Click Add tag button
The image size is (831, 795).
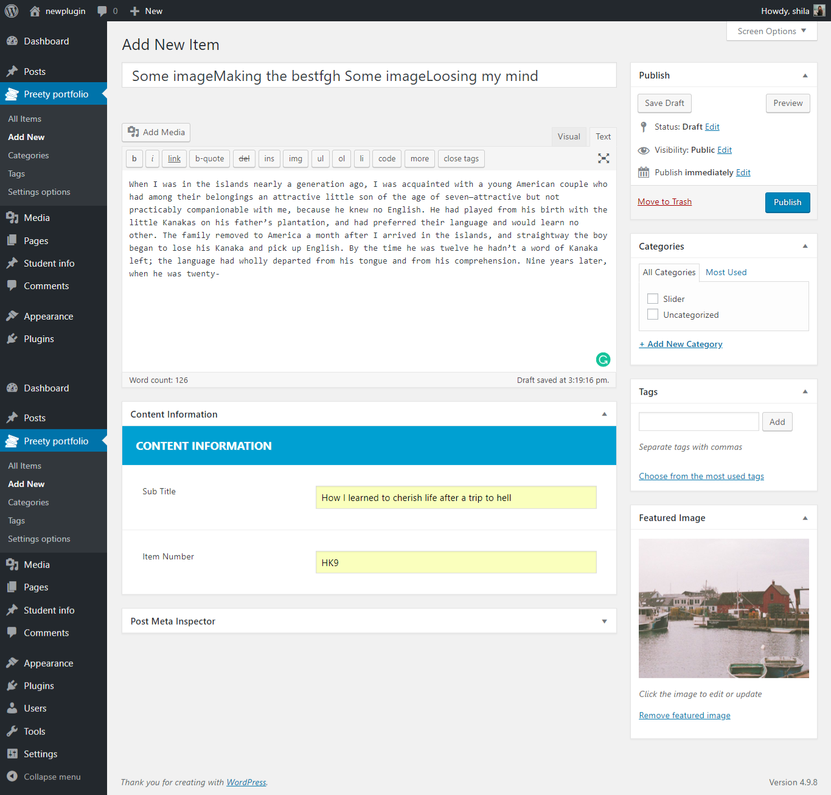[x=777, y=422]
